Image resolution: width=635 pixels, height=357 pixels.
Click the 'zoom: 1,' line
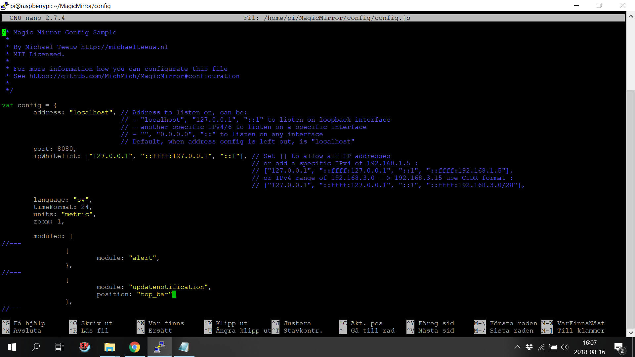(x=49, y=221)
